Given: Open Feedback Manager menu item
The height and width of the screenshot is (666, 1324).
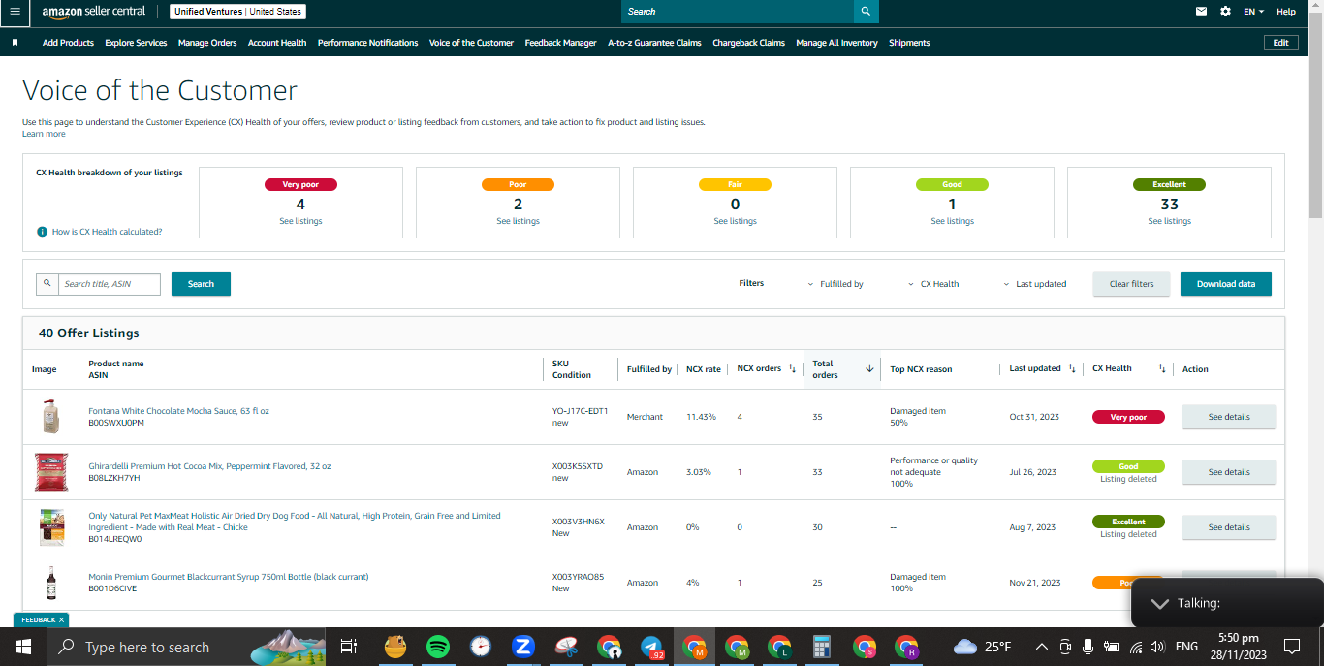Looking at the screenshot, I should tap(560, 43).
